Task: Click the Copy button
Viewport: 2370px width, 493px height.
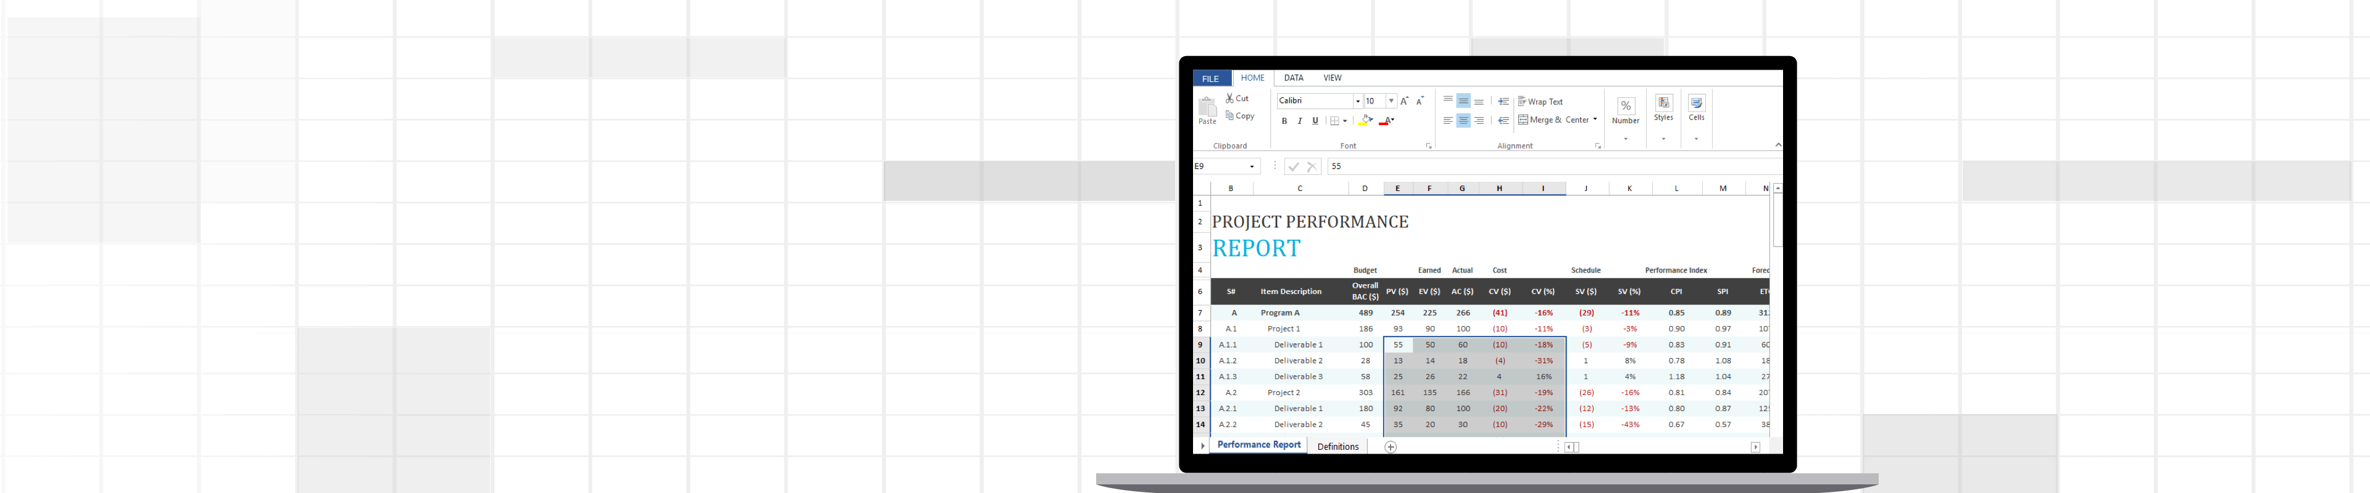Action: click(x=1240, y=116)
